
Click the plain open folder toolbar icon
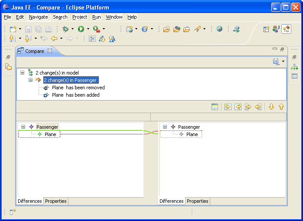point(186,29)
